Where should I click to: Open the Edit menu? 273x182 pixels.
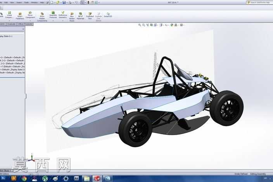pyautogui.click(x=6, y=3)
